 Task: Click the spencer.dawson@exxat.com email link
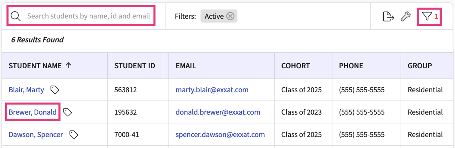[220, 134]
